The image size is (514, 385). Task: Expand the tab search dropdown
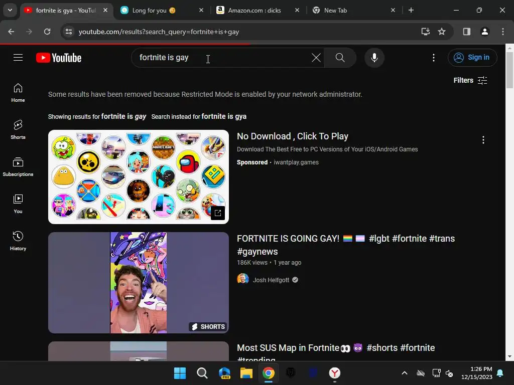10,10
